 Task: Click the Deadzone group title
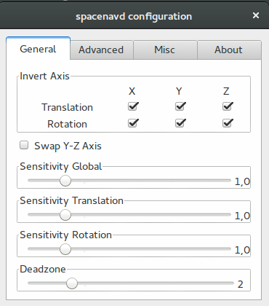43,269
